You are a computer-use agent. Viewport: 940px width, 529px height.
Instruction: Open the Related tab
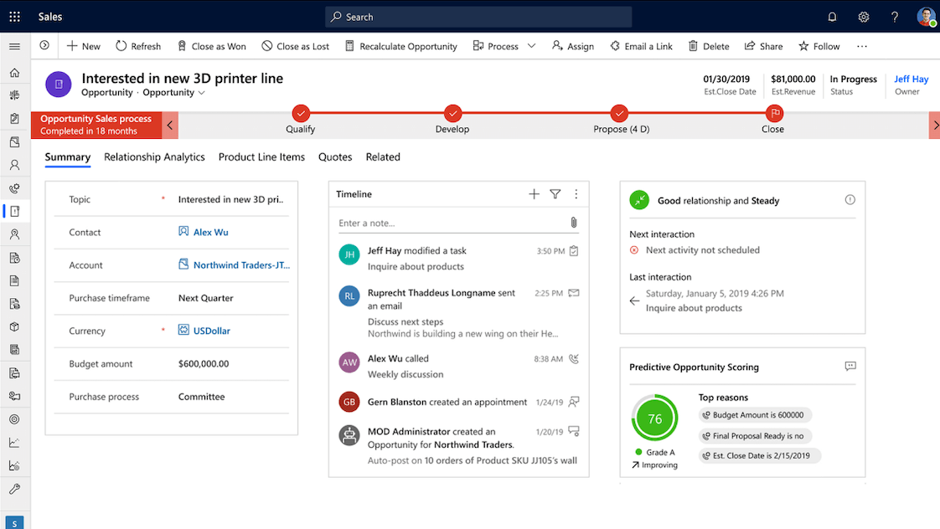pos(383,157)
